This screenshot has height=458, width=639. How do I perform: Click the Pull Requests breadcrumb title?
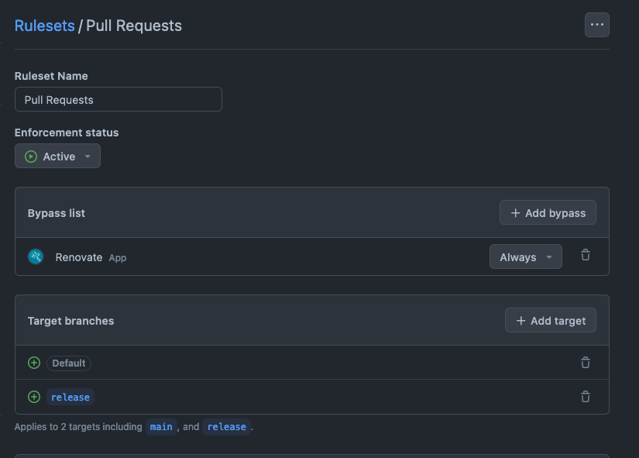(x=134, y=26)
